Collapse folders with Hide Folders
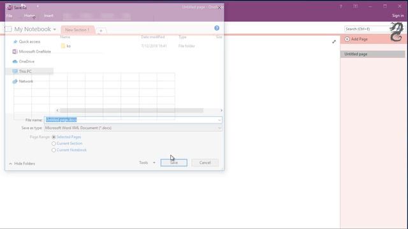Viewport: 408px width, 229px height. point(22,163)
